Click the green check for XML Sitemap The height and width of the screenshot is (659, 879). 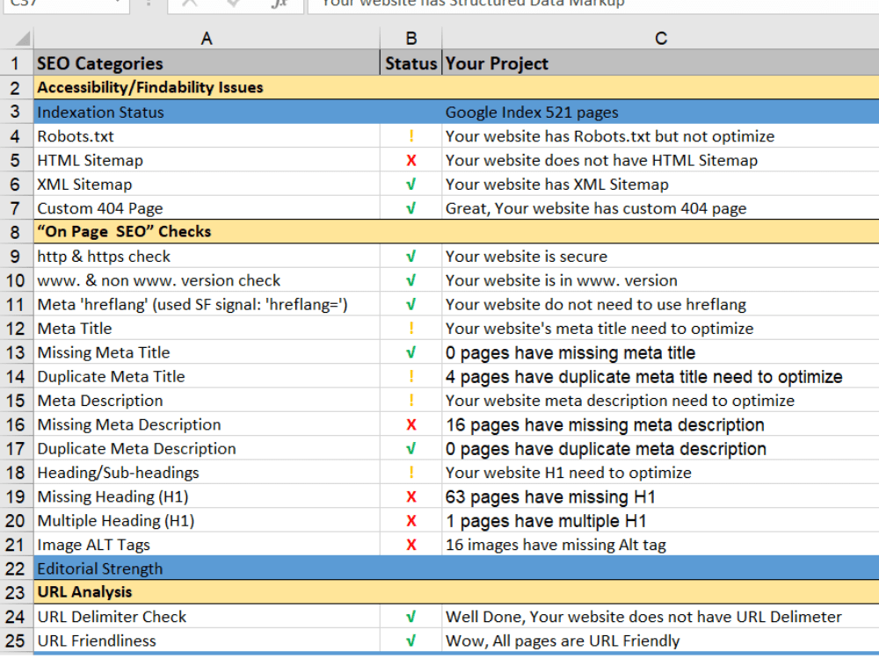pos(410,185)
